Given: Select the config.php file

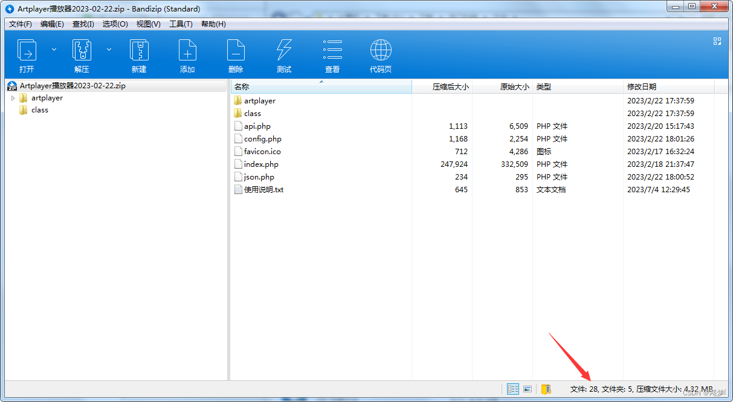Looking at the screenshot, I should point(263,139).
